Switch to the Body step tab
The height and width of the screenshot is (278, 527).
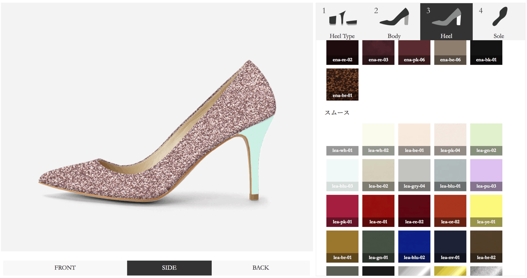click(x=394, y=22)
